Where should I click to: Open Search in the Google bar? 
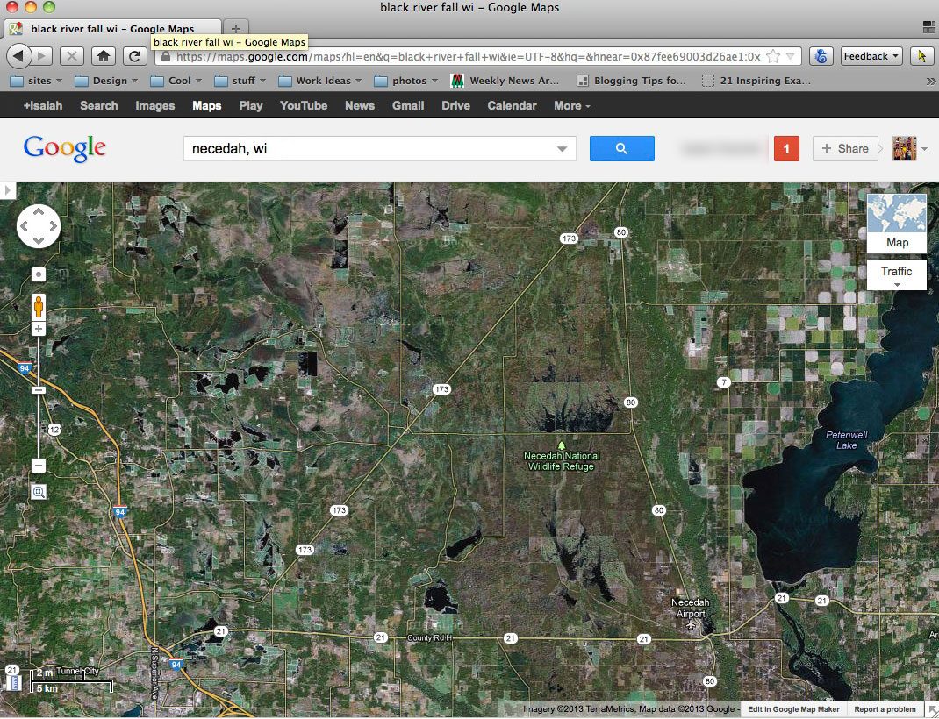99,106
